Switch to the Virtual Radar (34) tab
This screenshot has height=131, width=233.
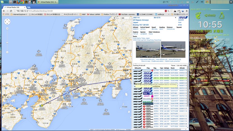[x=14, y=7]
